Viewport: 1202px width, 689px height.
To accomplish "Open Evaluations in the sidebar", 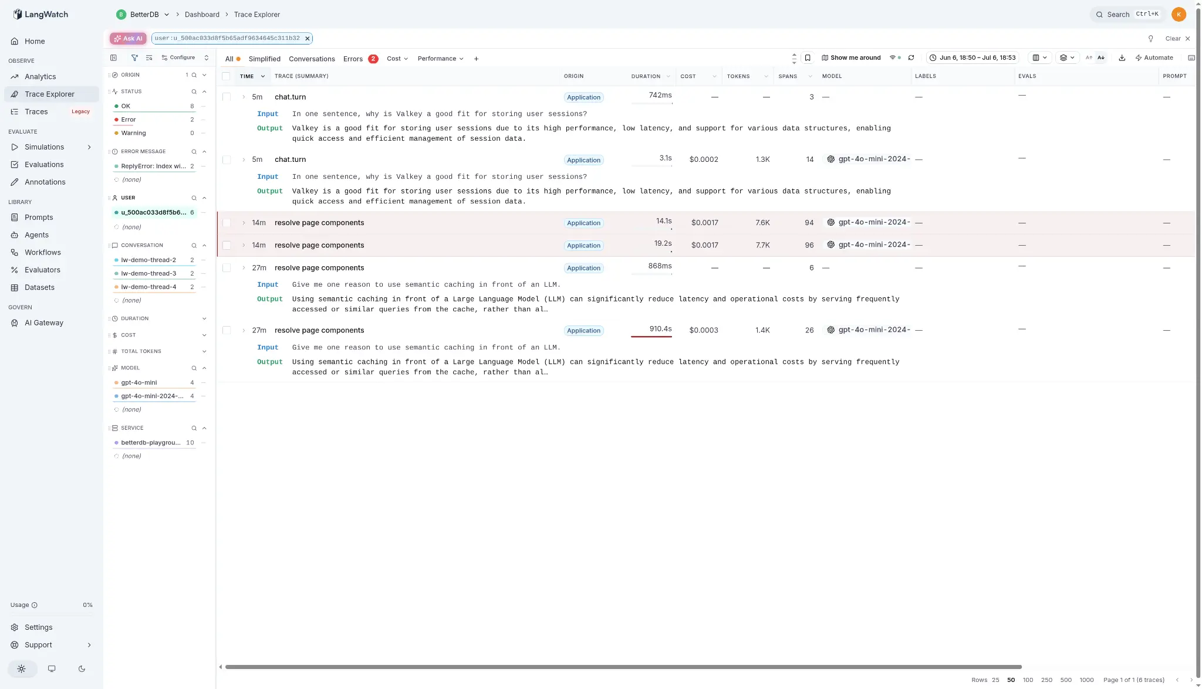I will [51, 165].
